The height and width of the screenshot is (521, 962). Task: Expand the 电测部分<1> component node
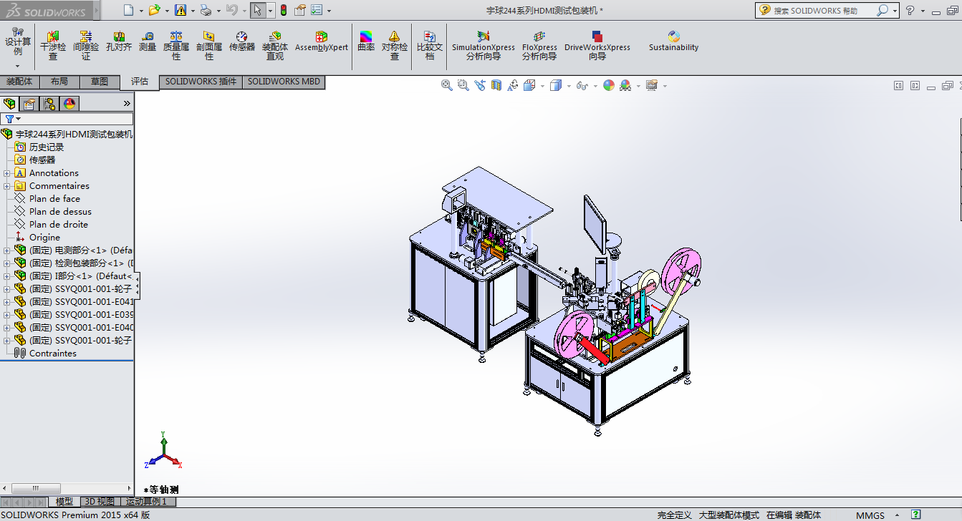click(x=7, y=250)
